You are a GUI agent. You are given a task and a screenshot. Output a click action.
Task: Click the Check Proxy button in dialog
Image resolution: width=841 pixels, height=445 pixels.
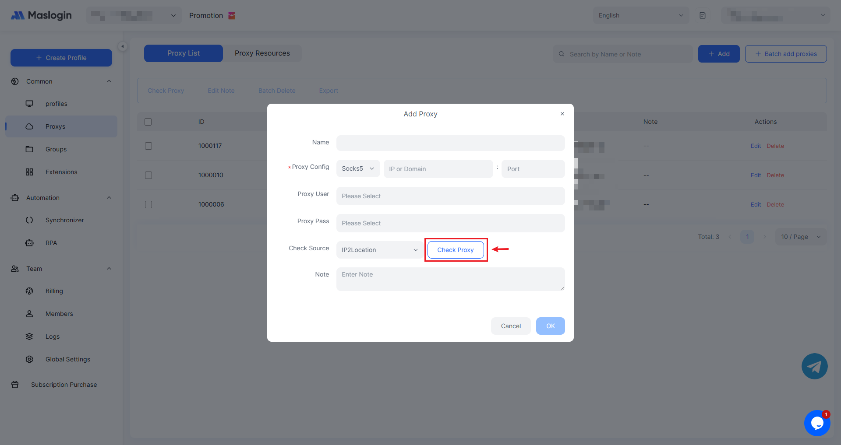pos(455,250)
